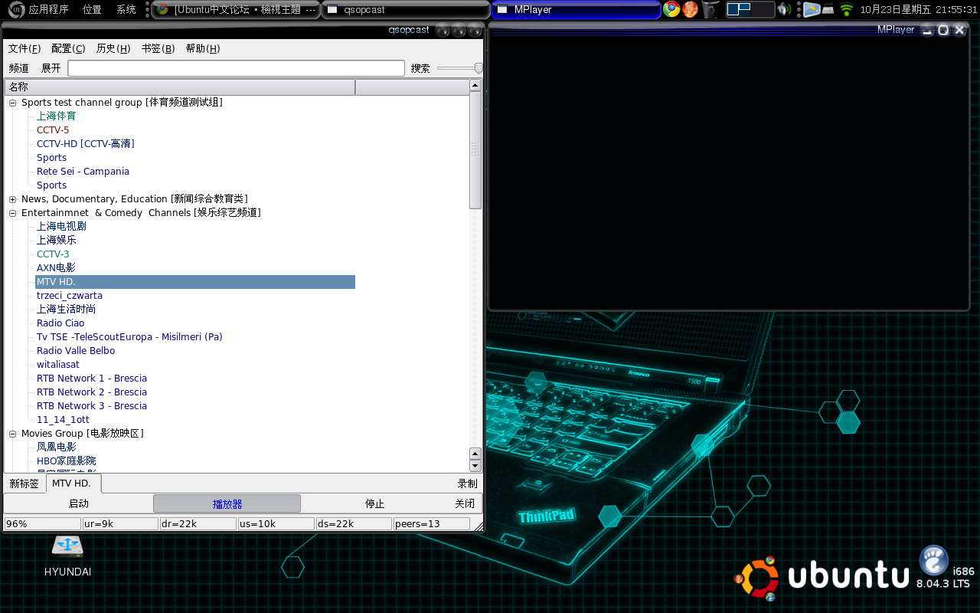Open the Ubuntu applications menu logo icon
The width and height of the screenshot is (980, 613).
(16, 9)
